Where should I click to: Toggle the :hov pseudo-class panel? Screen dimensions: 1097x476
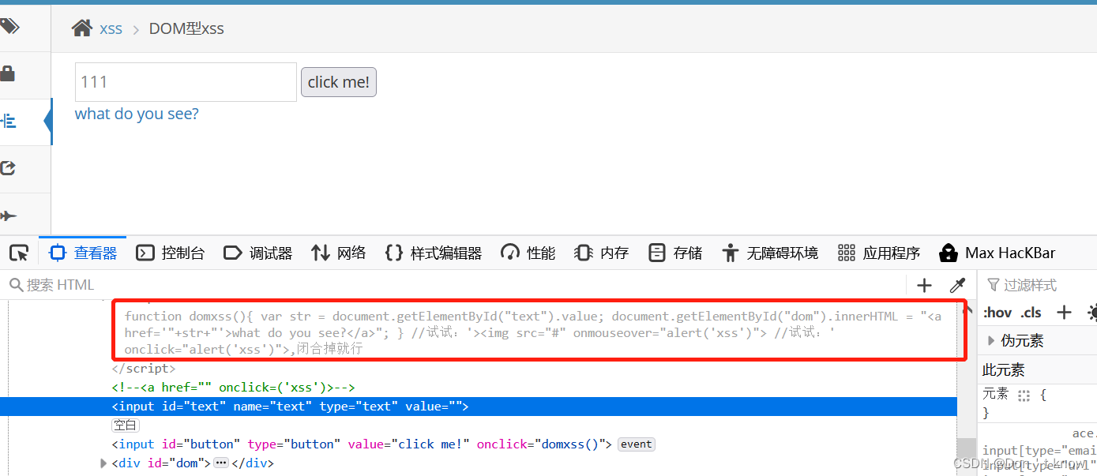tap(997, 313)
